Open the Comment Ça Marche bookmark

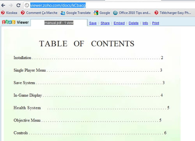tap(39, 13)
